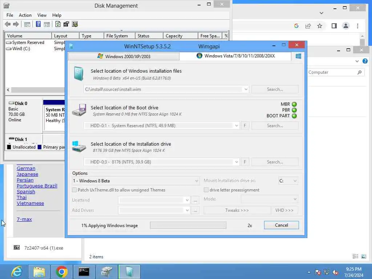This screenshot has width=372, height=279.
Task: Click Back arrow in Disk Management toolbar
Action: click(8, 24)
